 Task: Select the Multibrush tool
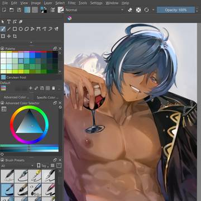coord(56,29)
